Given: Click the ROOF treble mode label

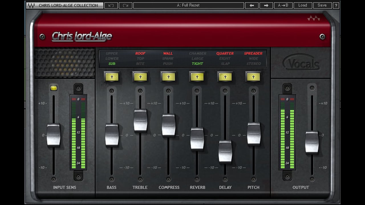Looking at the screenshot, I should click(140, 54).
